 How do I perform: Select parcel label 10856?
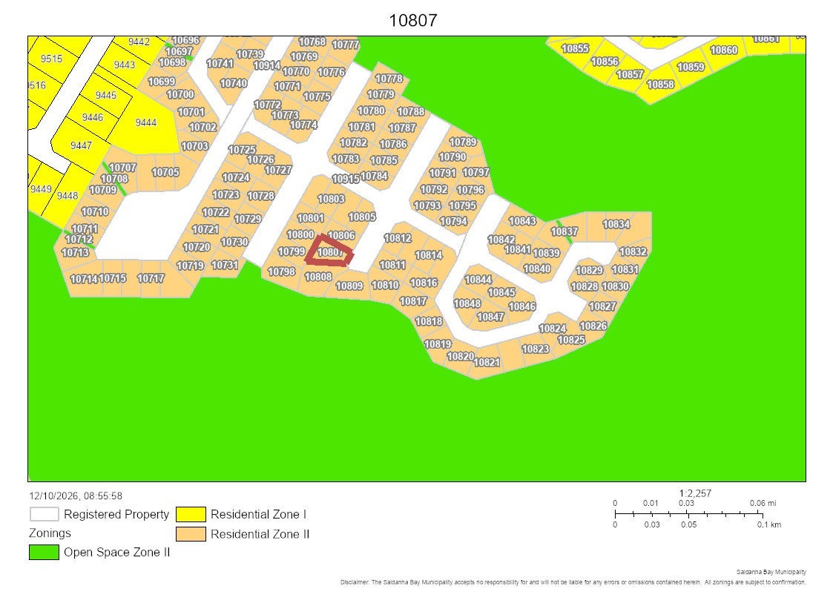[x=605, y=62]
